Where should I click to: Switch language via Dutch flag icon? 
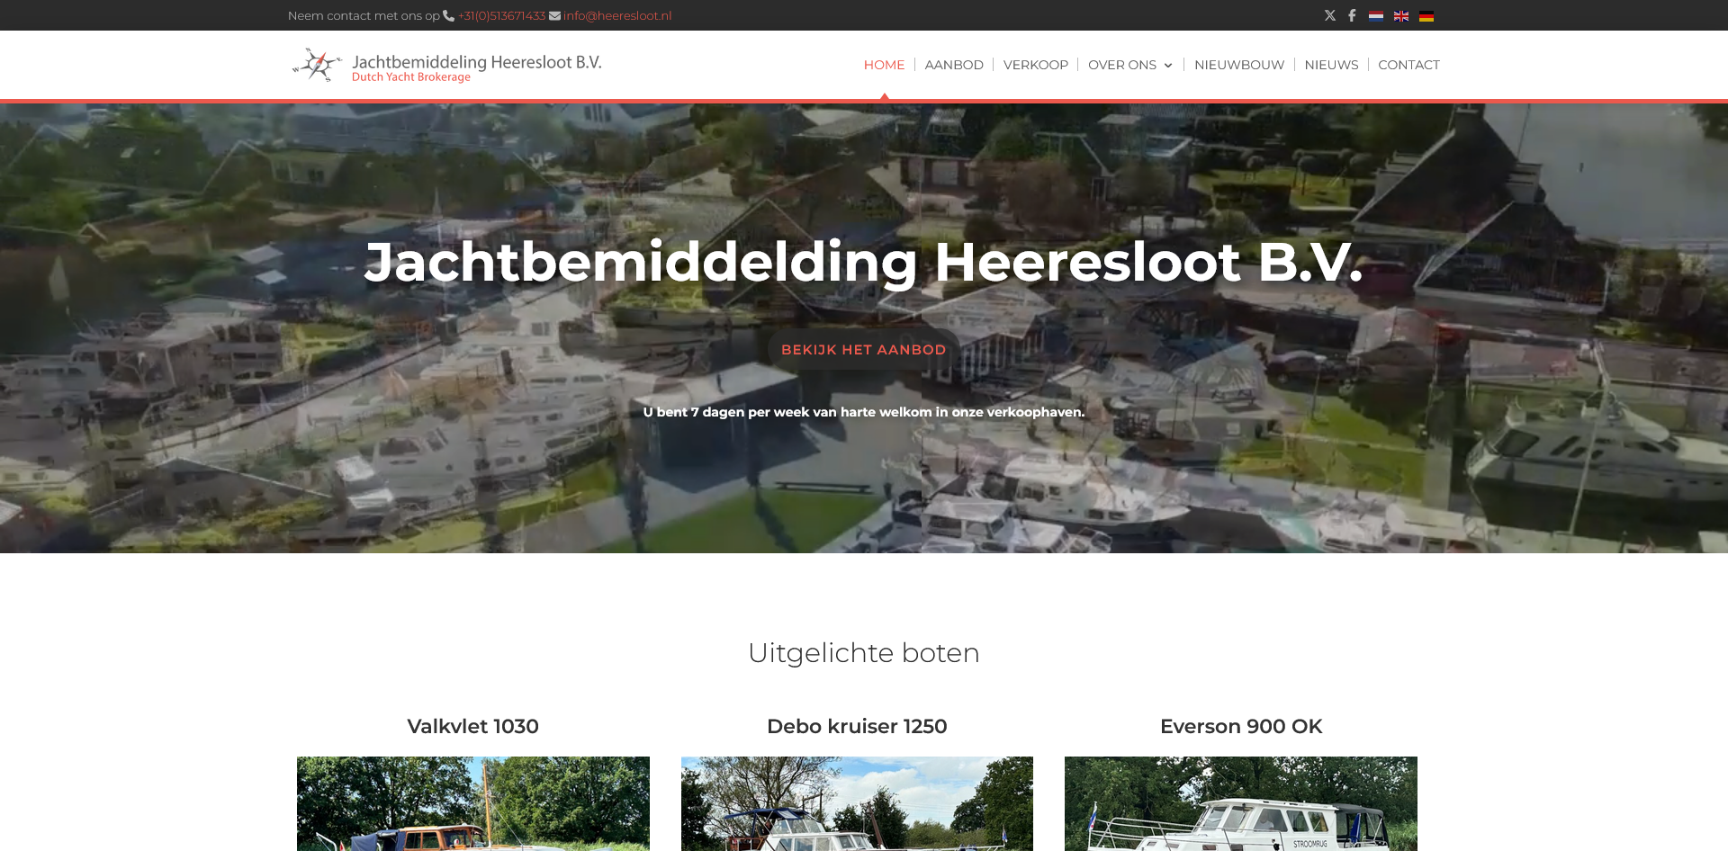pos(1376,15)
